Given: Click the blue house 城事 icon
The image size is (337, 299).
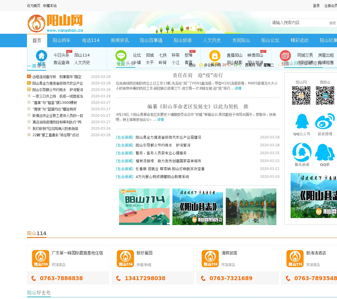Looking at the screenshot, I should coord(42,56).
